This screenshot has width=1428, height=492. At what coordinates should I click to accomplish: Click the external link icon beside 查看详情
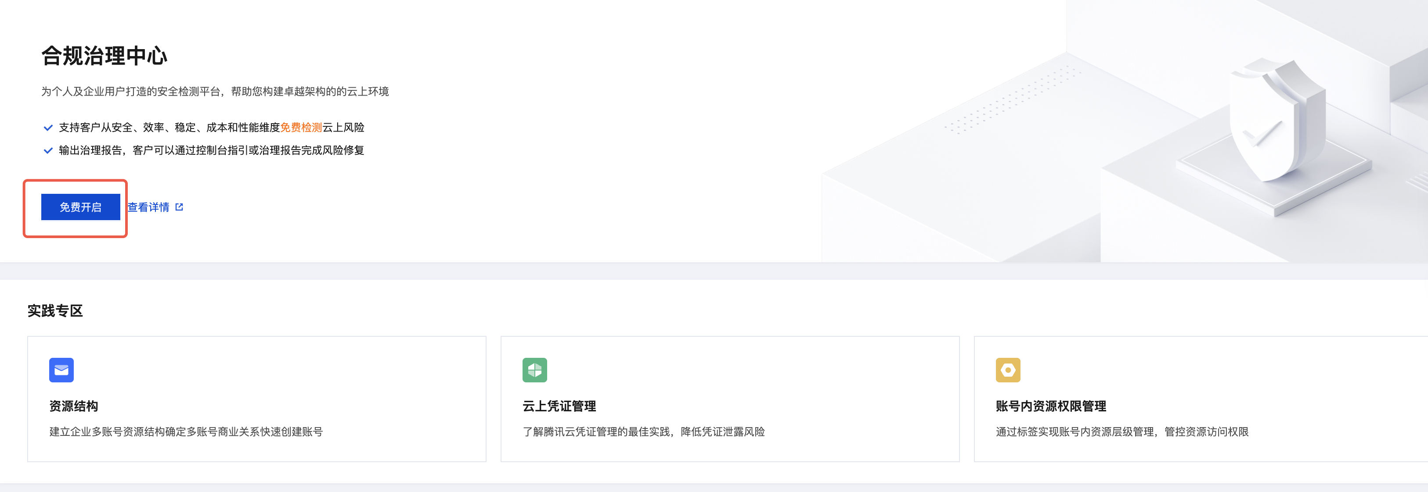[179, 207]
